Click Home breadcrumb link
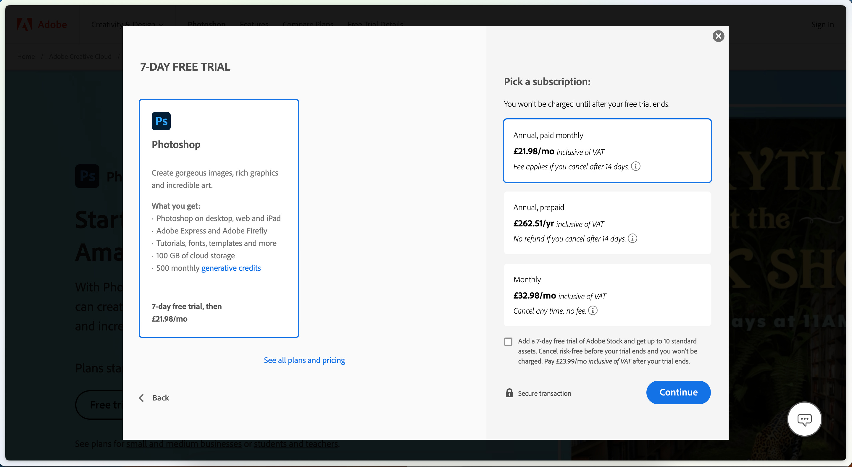Viewport: 852px width, 467px height. pos(26,56)
